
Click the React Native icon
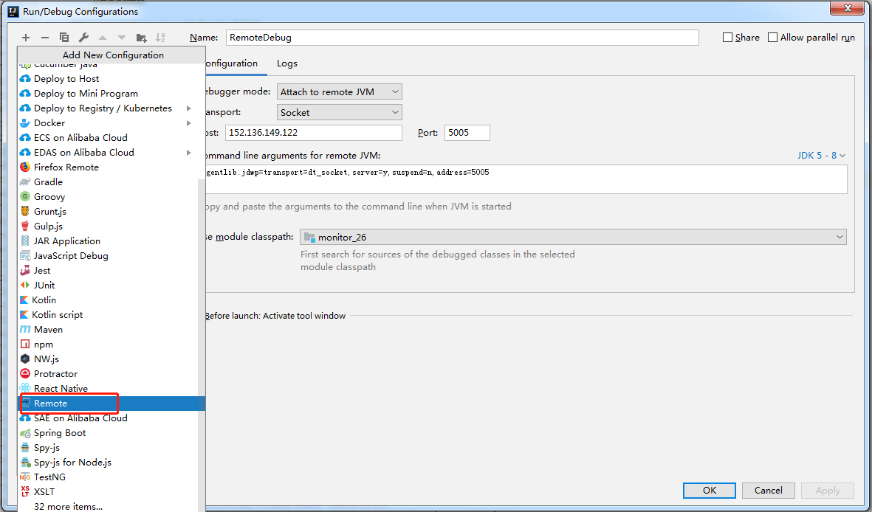[25, 389]
